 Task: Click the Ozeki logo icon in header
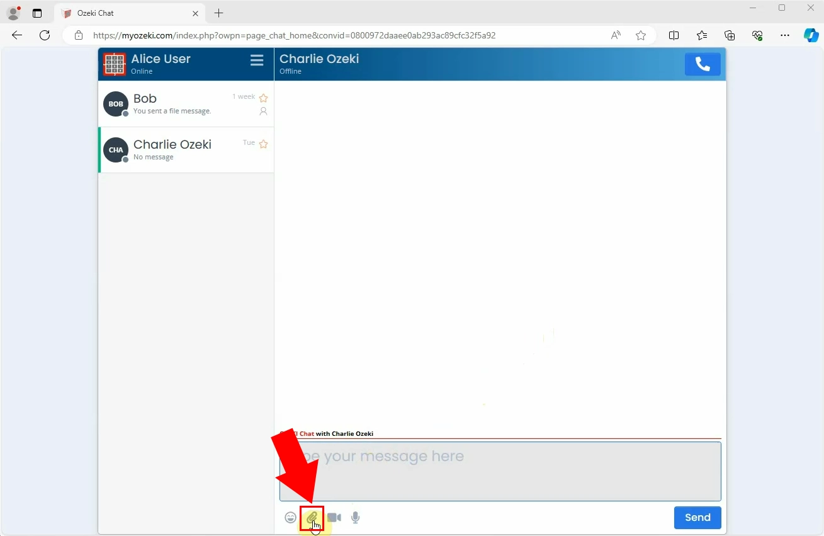click(x=115, y=64)
